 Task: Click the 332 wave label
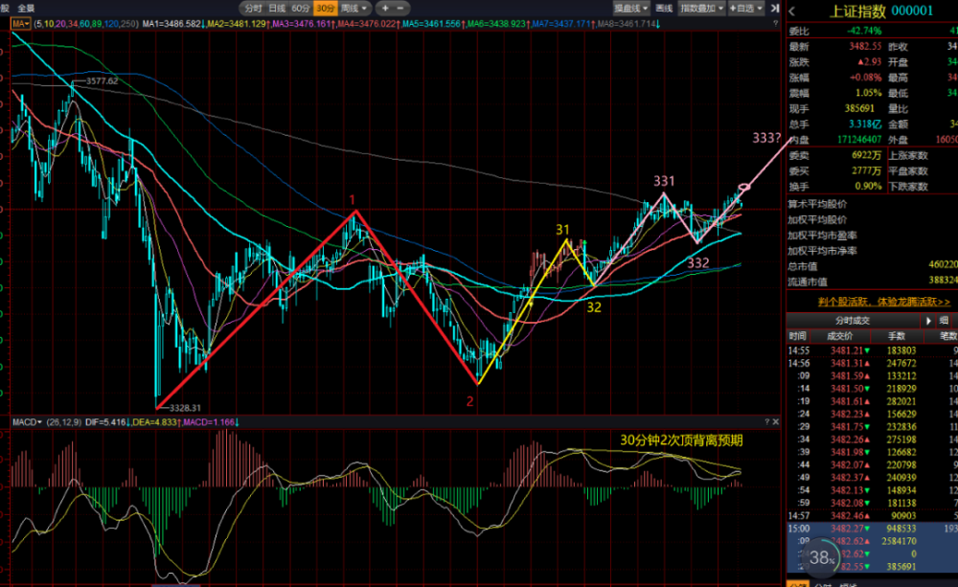(x=698, y=262)
